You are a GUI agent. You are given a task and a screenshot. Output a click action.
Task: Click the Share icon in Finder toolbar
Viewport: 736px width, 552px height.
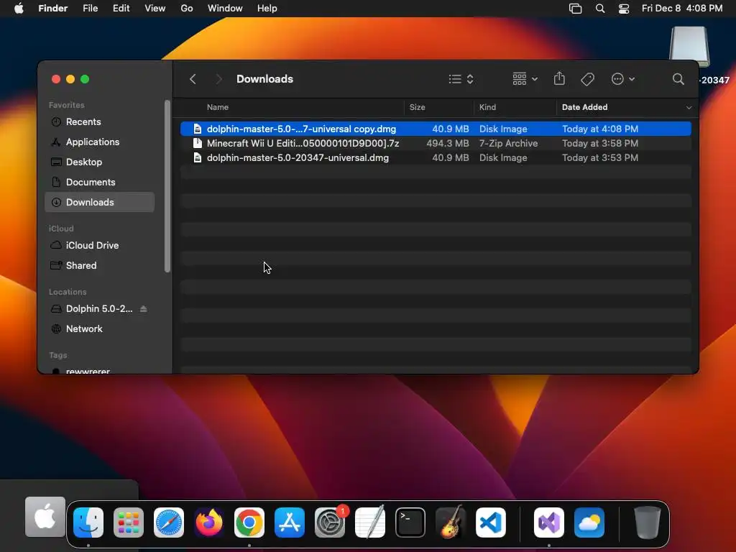pos(559,78)
